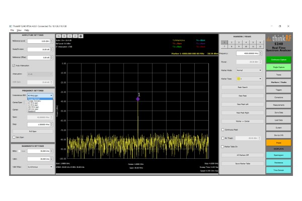This screenshot has width=302, height=201.
Task: Click the crosshair cursor icon above the plot
Action: click(81, 36)
